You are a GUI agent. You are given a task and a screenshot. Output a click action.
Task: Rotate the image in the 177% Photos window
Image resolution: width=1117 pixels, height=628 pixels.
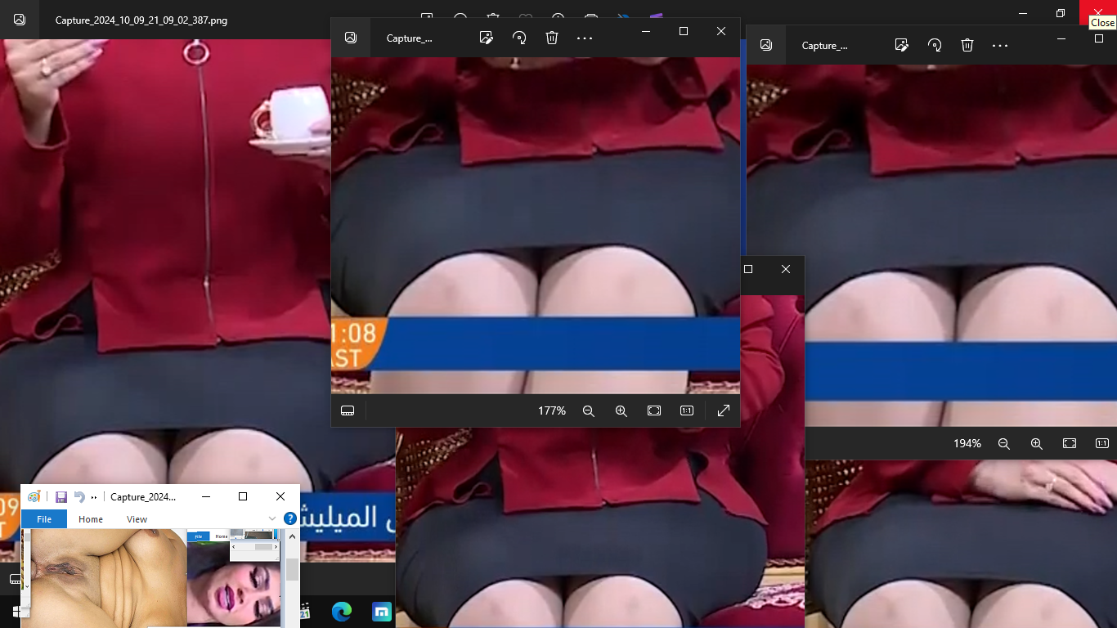tap(519, 38)
